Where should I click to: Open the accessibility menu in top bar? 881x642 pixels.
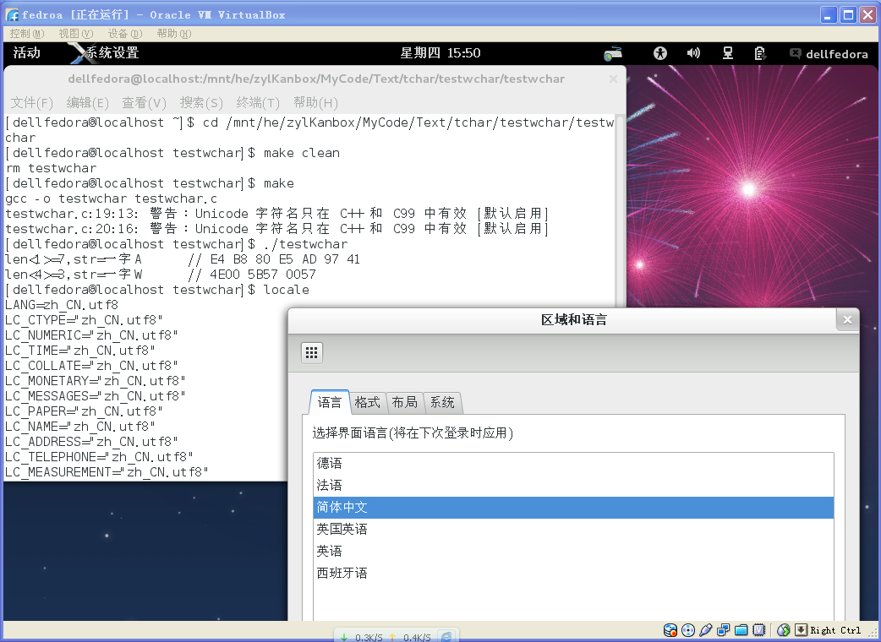[660, 53]
